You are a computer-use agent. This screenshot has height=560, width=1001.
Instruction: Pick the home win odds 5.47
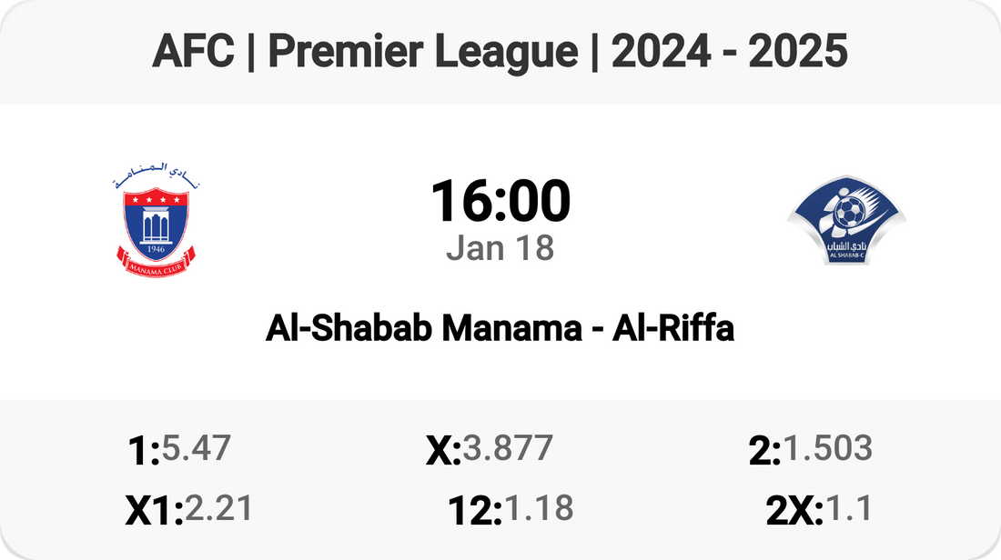197,448
